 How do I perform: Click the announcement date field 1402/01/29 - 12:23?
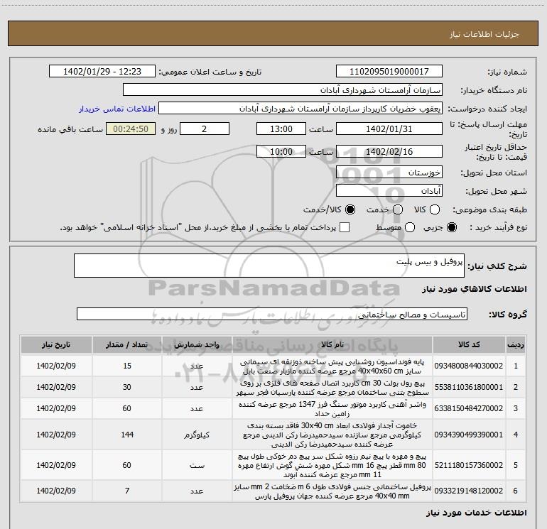click(x=102, y=72)
